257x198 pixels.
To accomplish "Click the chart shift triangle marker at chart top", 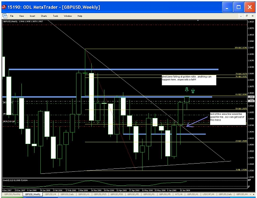I will 198,20.
